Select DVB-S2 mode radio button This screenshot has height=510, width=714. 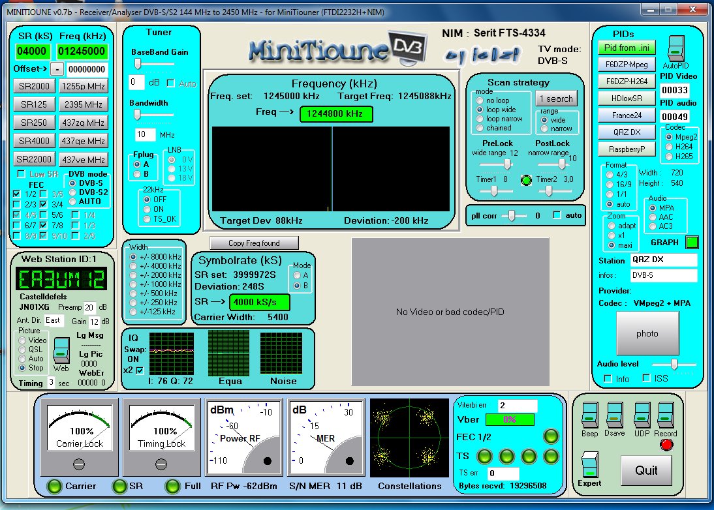72,192
